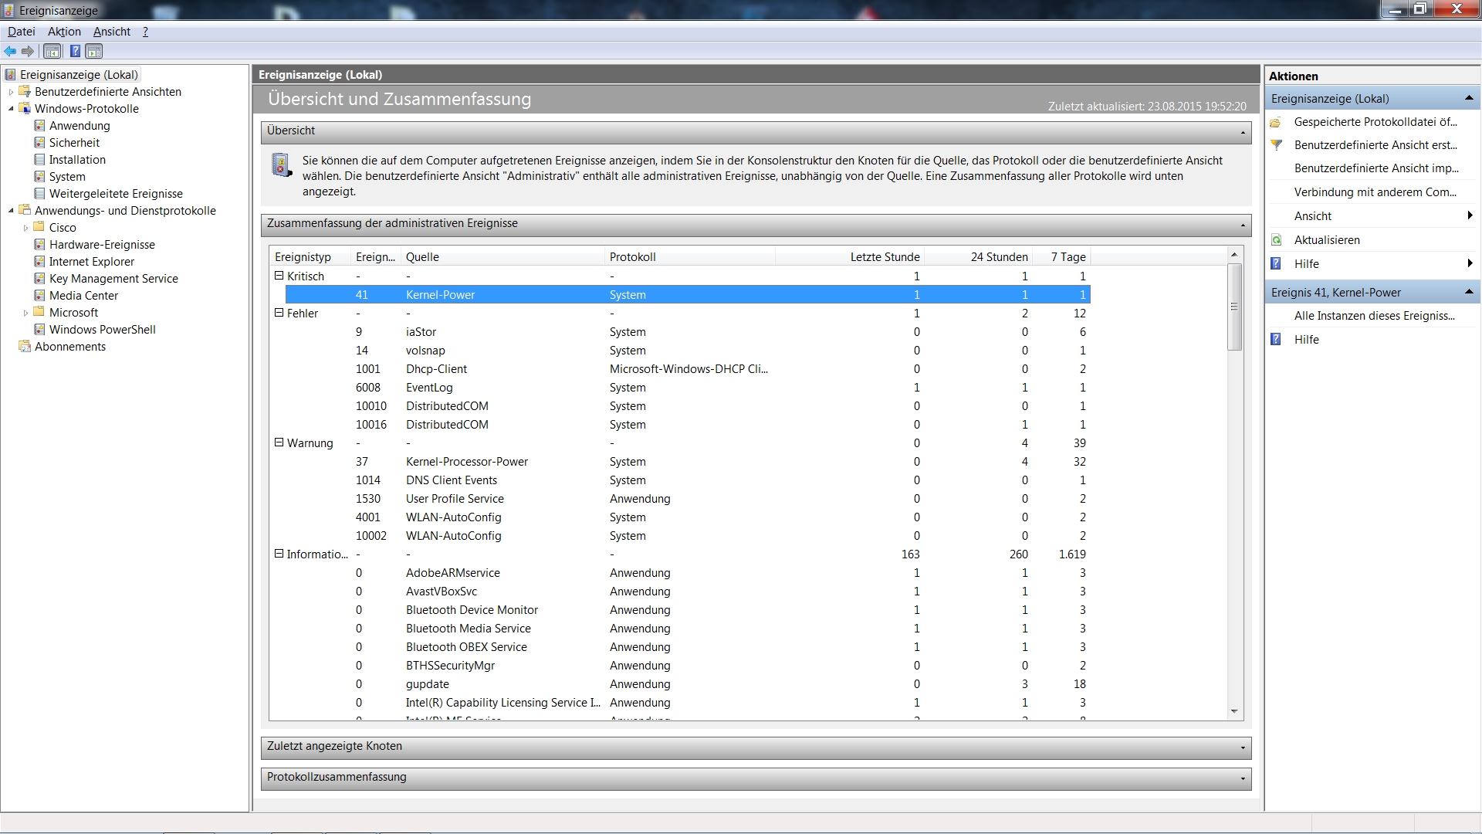Click the Sicherheit log icon in the tree
Image resolution: width=1482 pixels, height=834 pixels.
coord(39,143)
